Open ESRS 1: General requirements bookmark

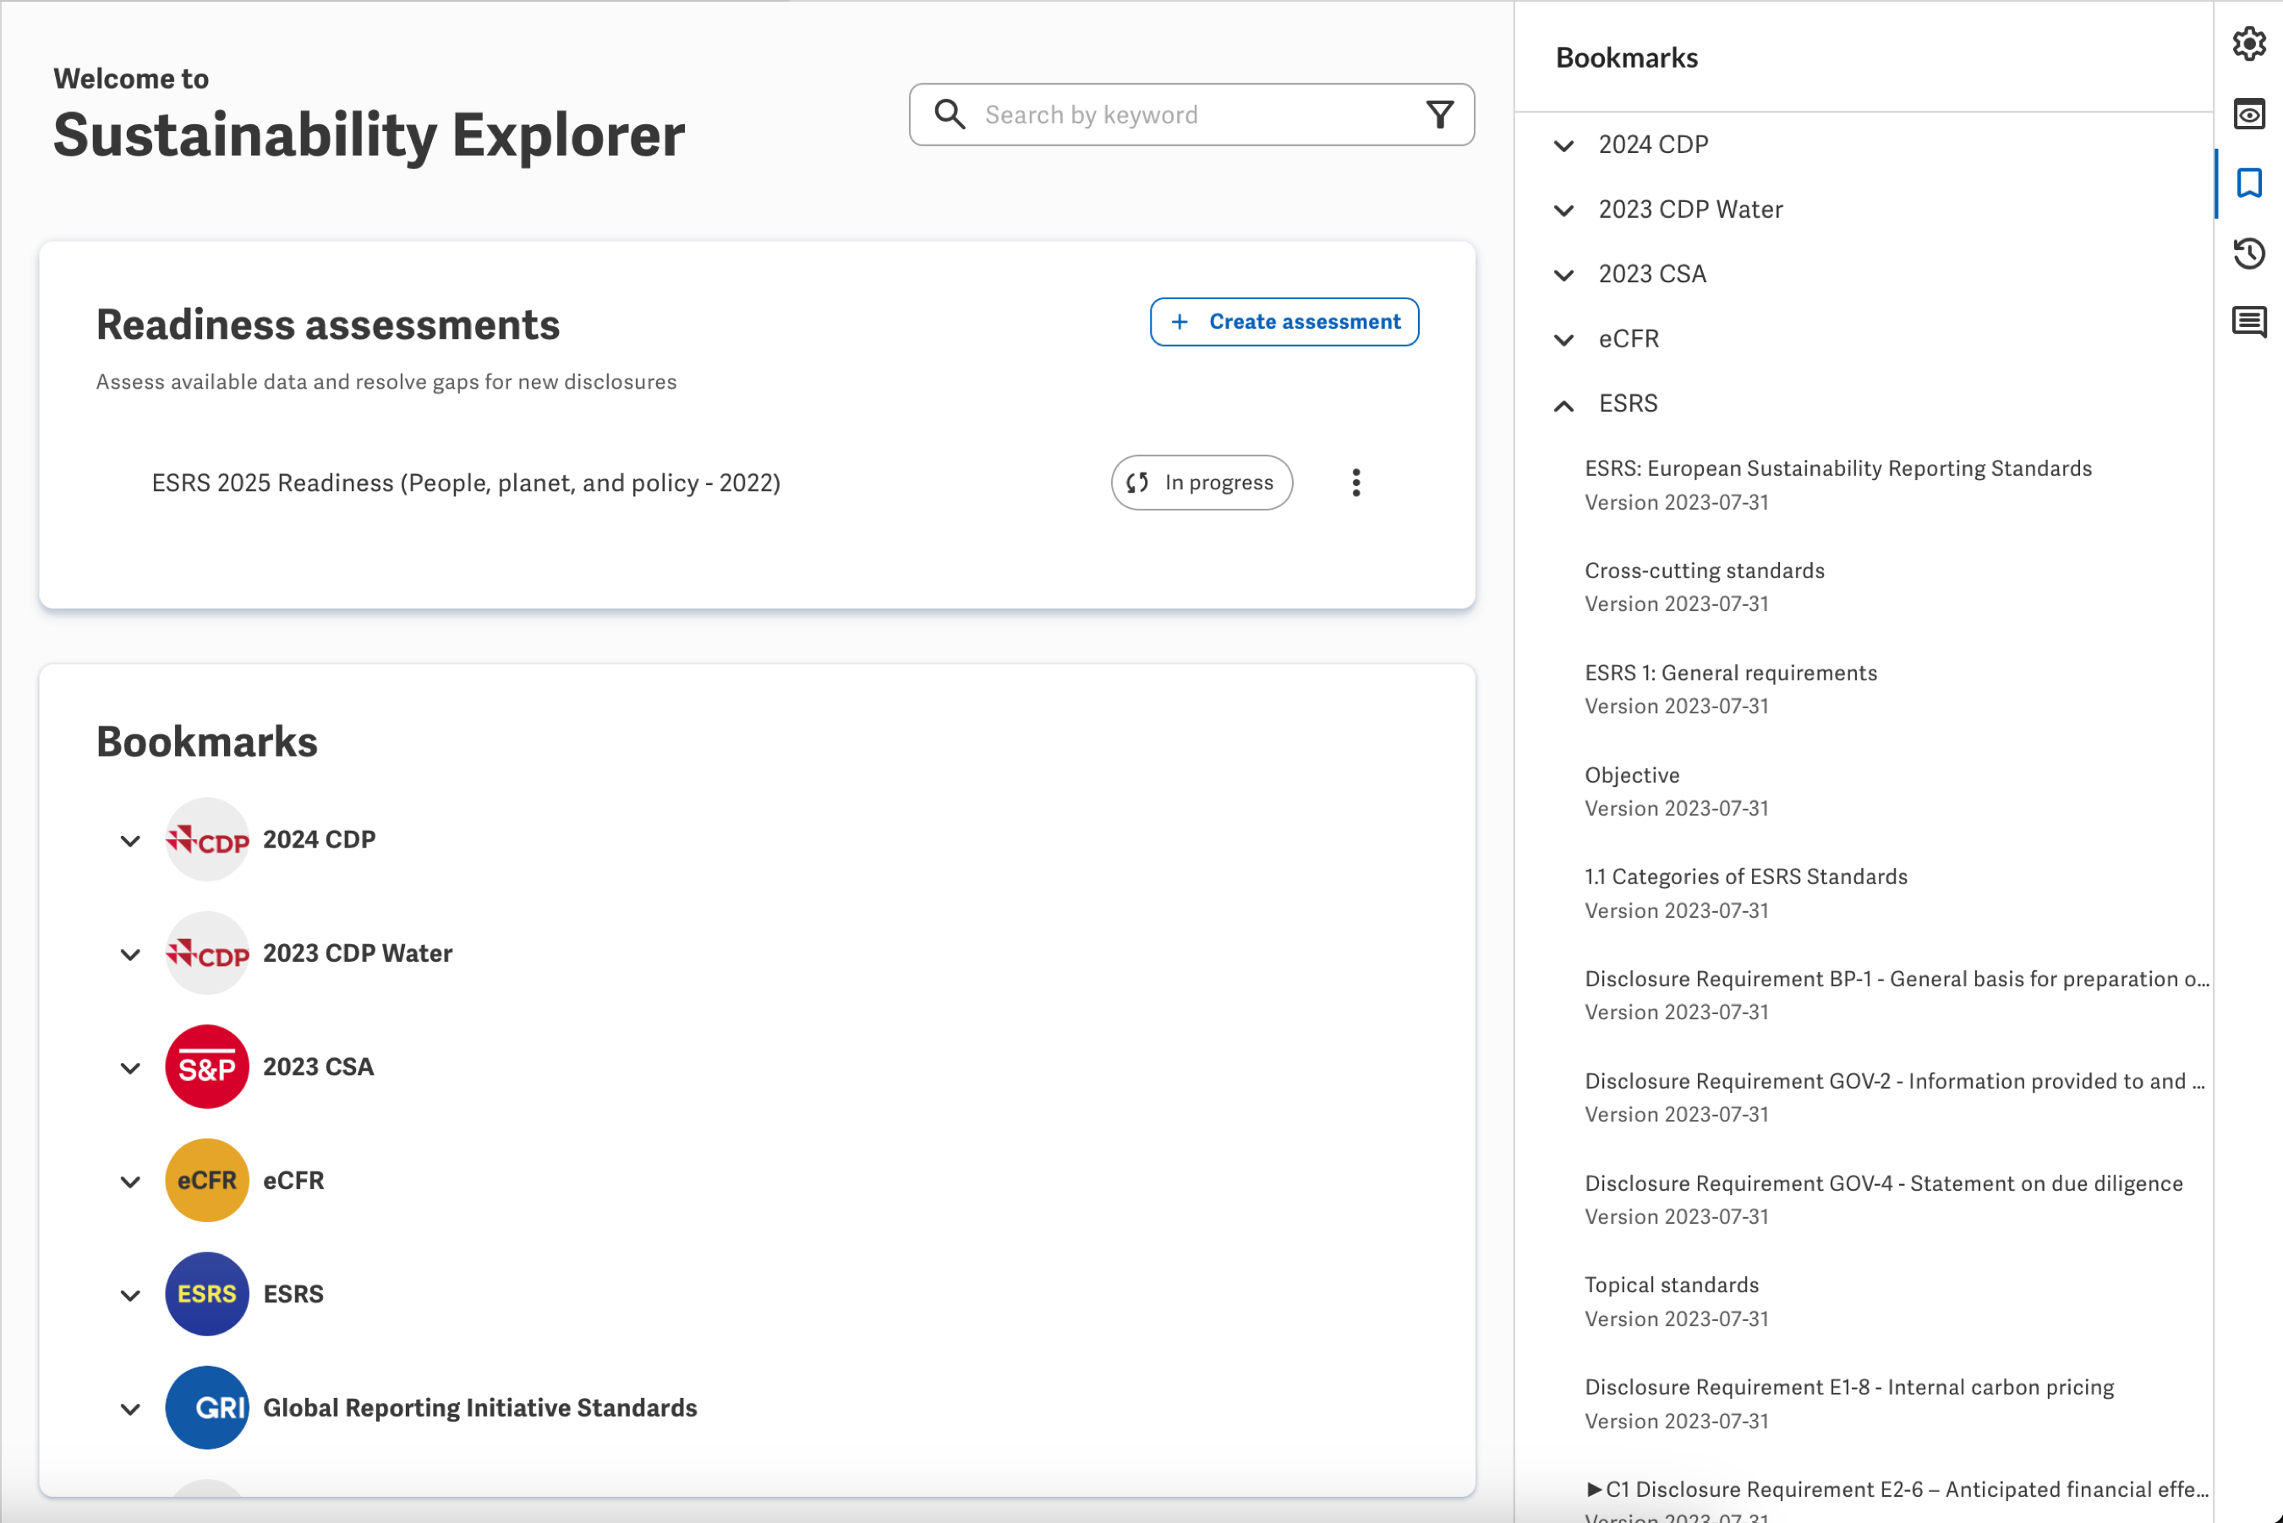[1730, 672]
